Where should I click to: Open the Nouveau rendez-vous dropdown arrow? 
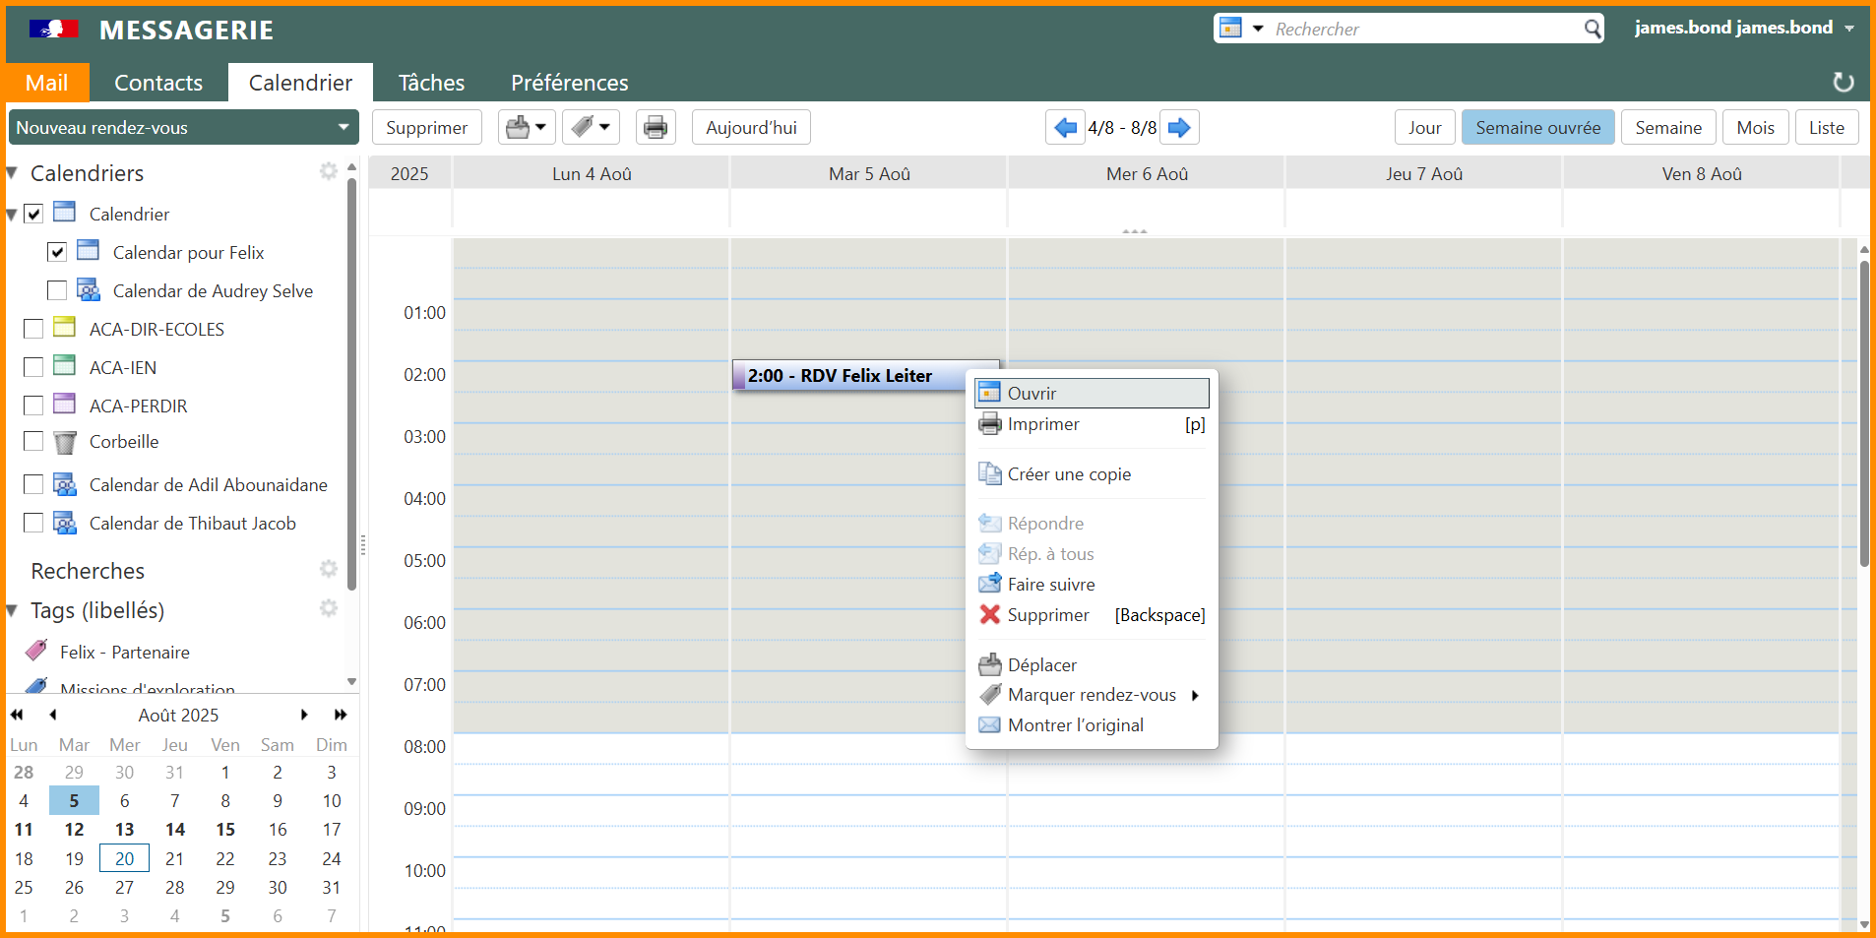[344, 127]
